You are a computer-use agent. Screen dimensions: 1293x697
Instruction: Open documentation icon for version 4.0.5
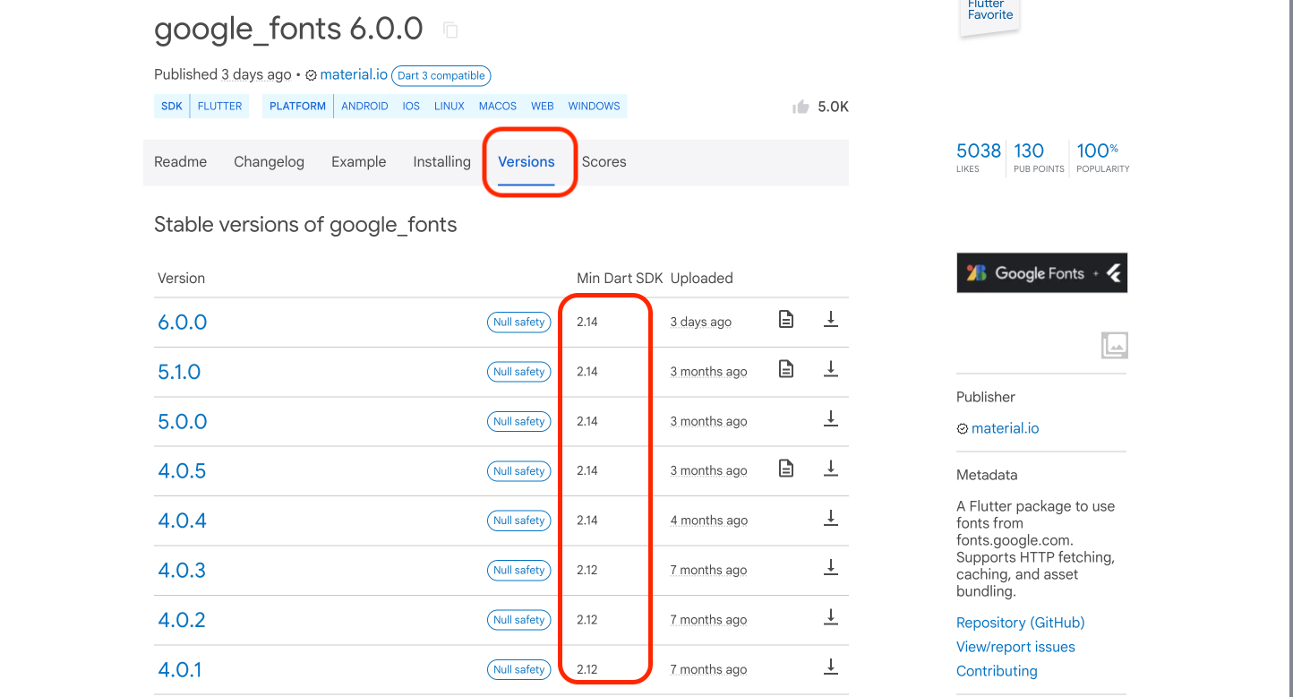coord(786,468)
